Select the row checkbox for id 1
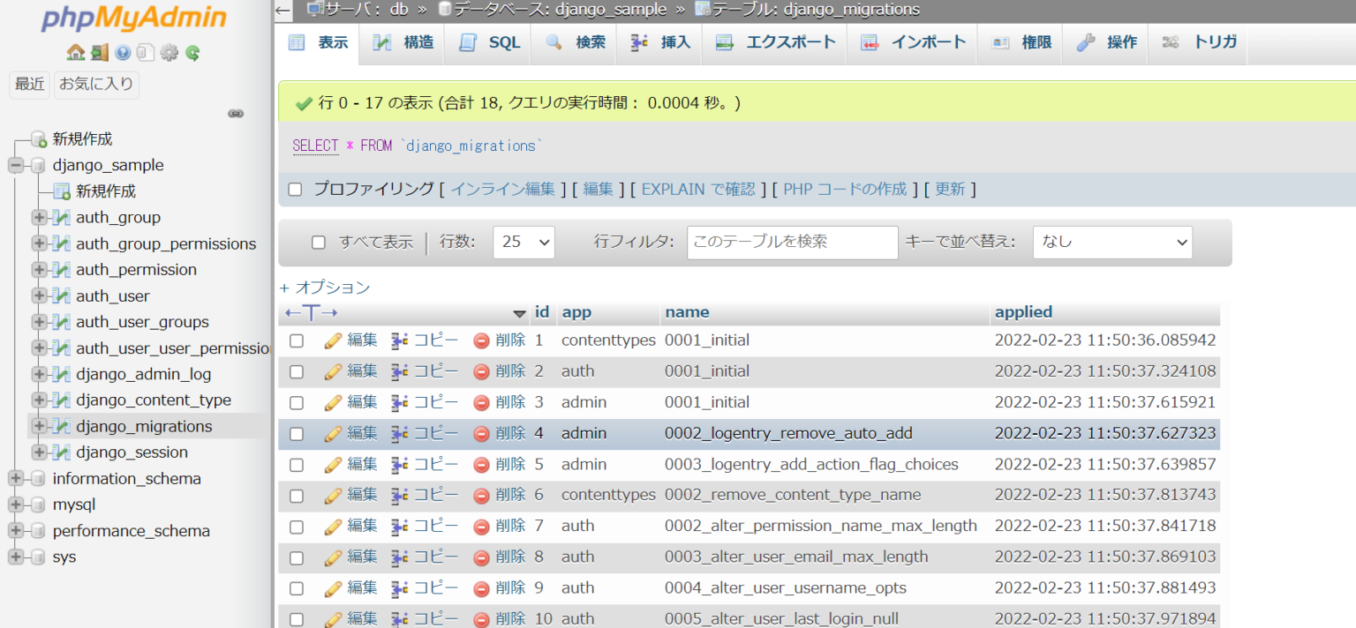Viewport: 1356px width, 628px height. [x=296, y=340]
